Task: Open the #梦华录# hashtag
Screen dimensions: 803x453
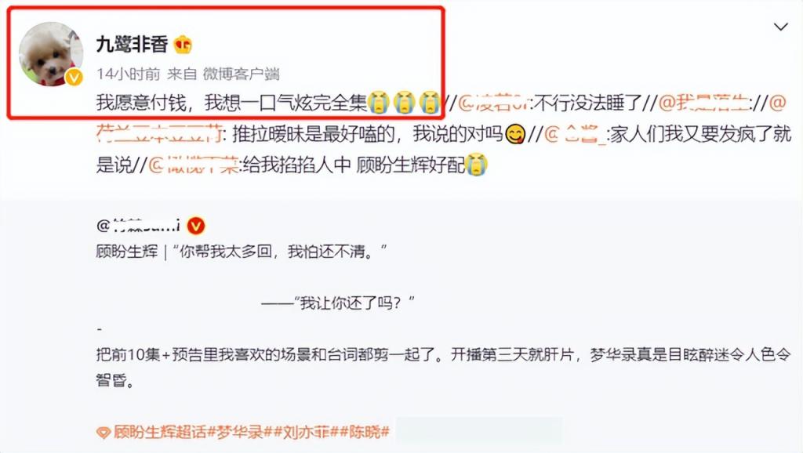Action: pyautogui.click(x=239, y=432)
